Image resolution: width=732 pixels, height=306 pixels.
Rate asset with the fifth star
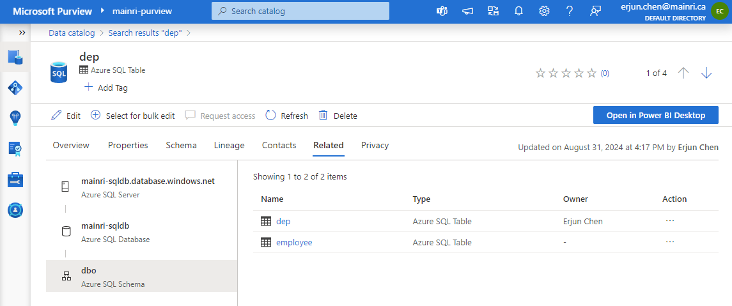tap(592, 73)
